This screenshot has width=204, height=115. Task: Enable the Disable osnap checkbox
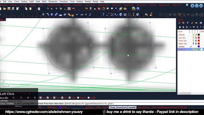[x=89, y=98]
